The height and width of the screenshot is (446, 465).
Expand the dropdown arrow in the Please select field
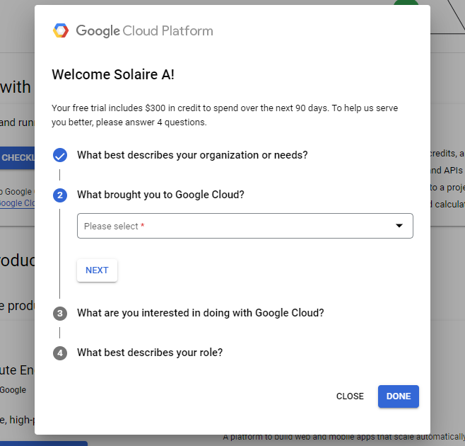[399, 226]
